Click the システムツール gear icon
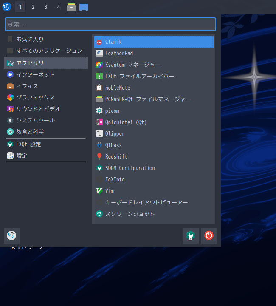The height and width of the screenshot is (306, 276). click(10, 120)
